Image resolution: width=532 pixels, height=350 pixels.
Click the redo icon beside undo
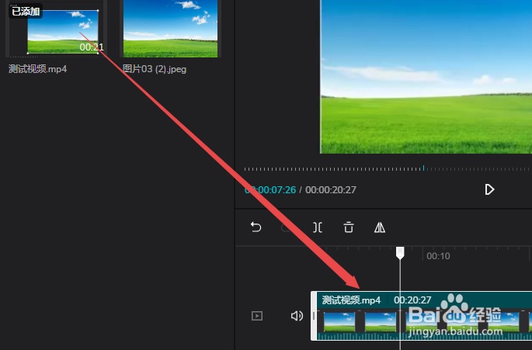[287, 227]
